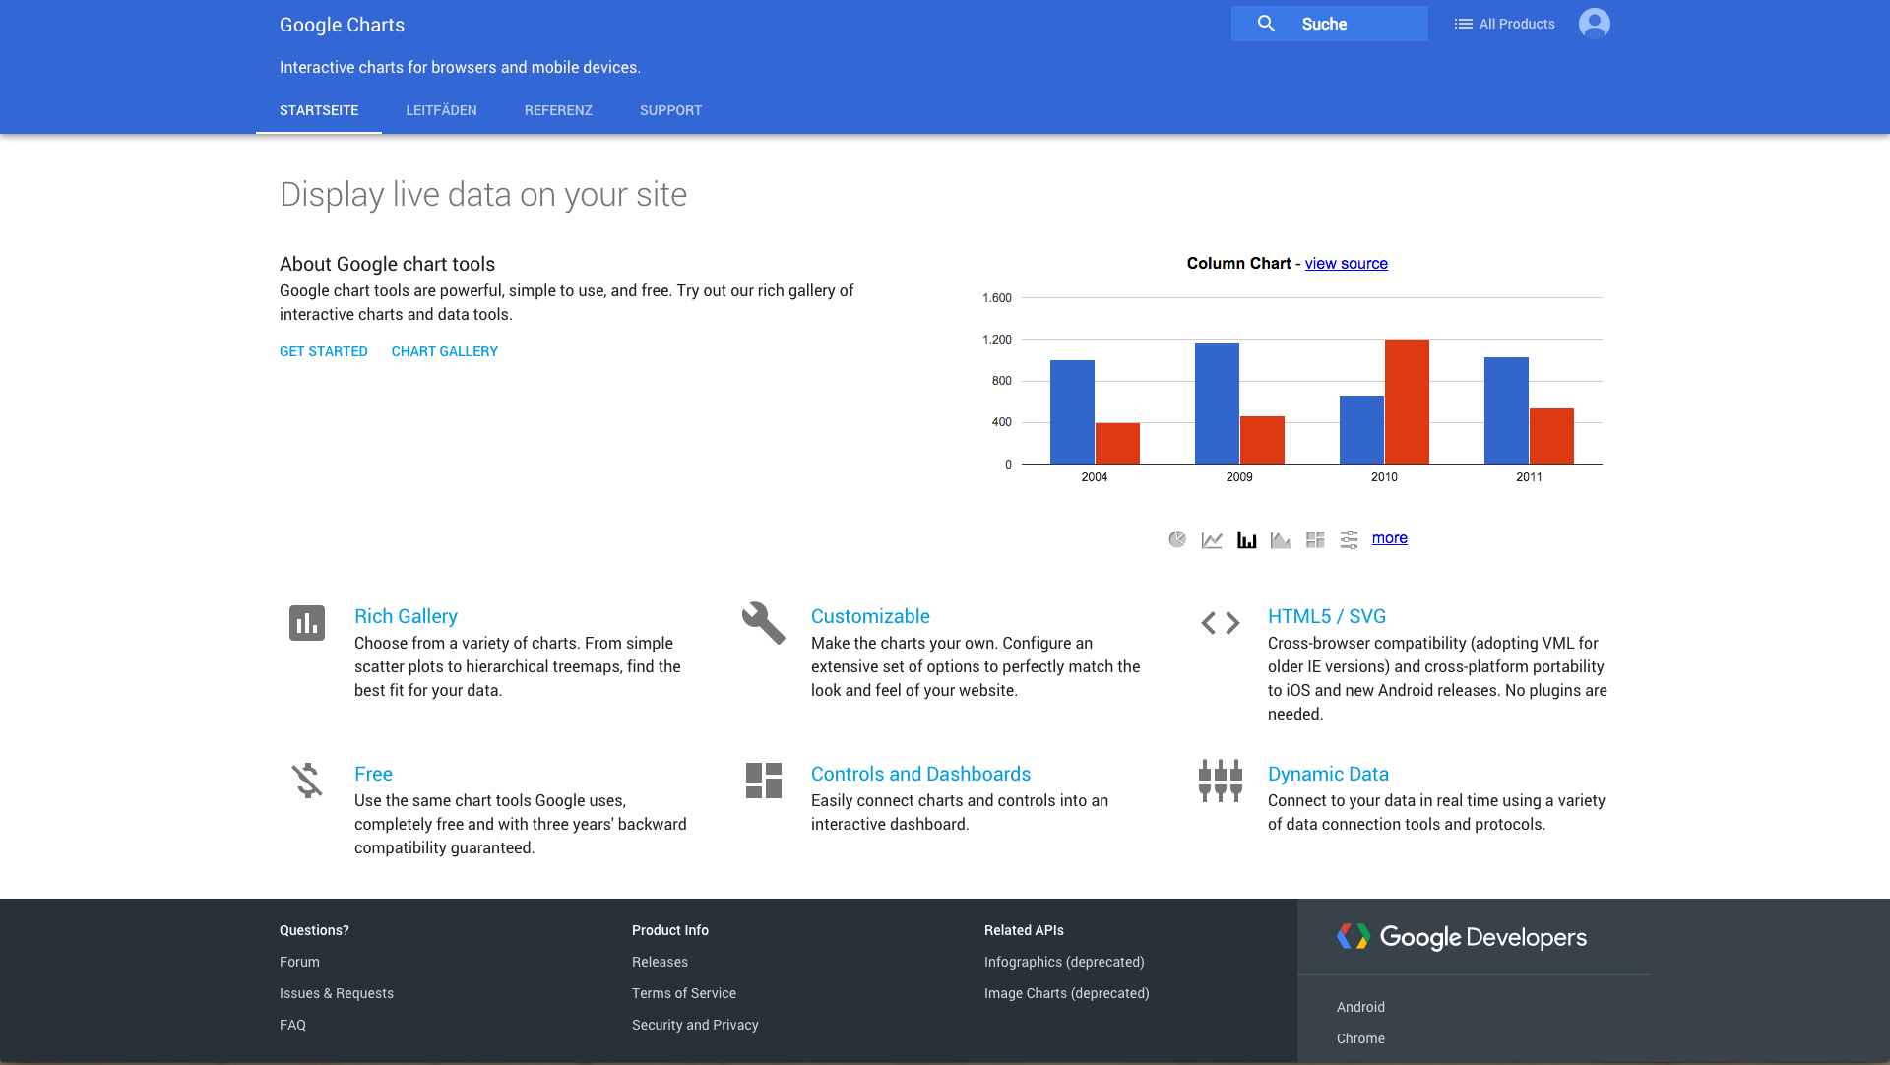Click the 'Questions?' footer heading

click(314, 930)
